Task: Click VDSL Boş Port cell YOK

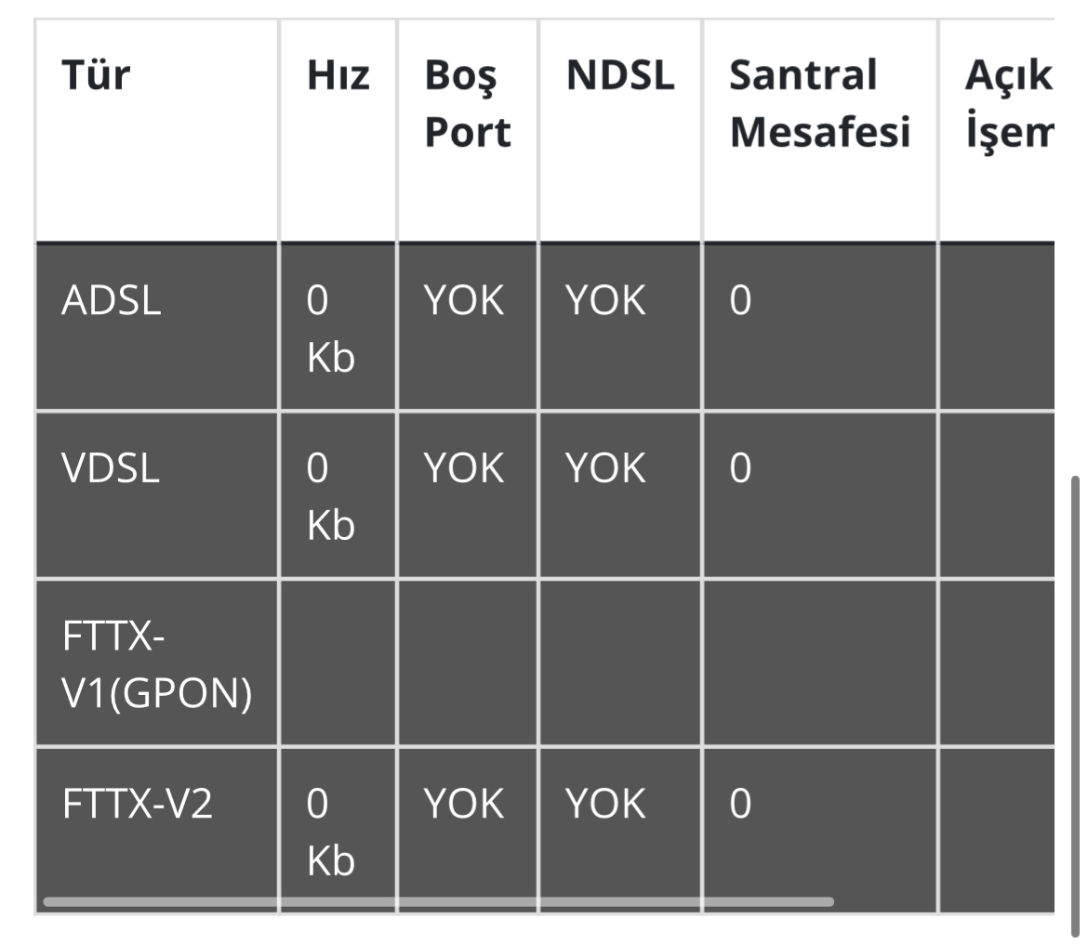Action: [x=464, y=469]
